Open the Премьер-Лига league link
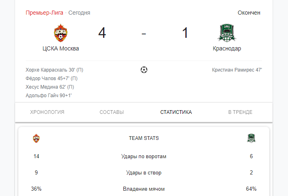 tap(44, 13)
